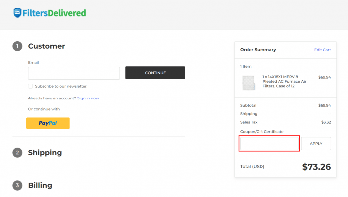348x197 pixels.
Task: Click the 'Email' field label
Action: 33,62
